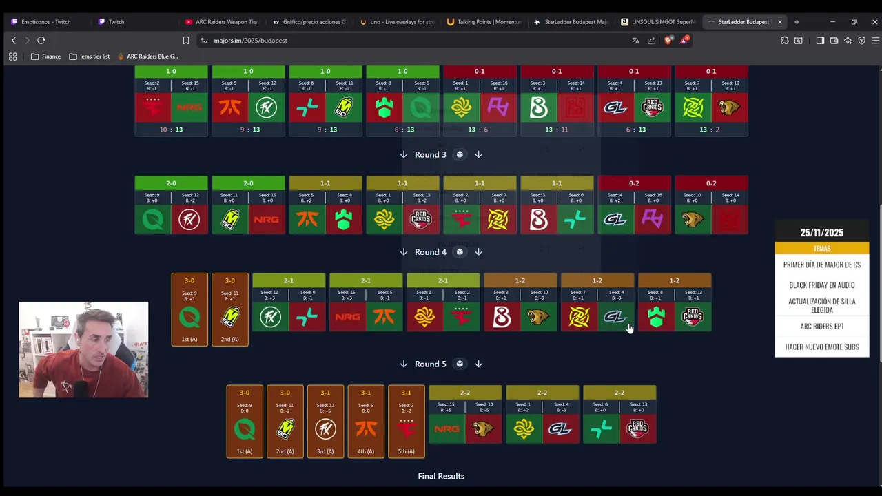882x496 pixels.
Task: Open Brave Shields lion icon
Action: coord(668,41)
